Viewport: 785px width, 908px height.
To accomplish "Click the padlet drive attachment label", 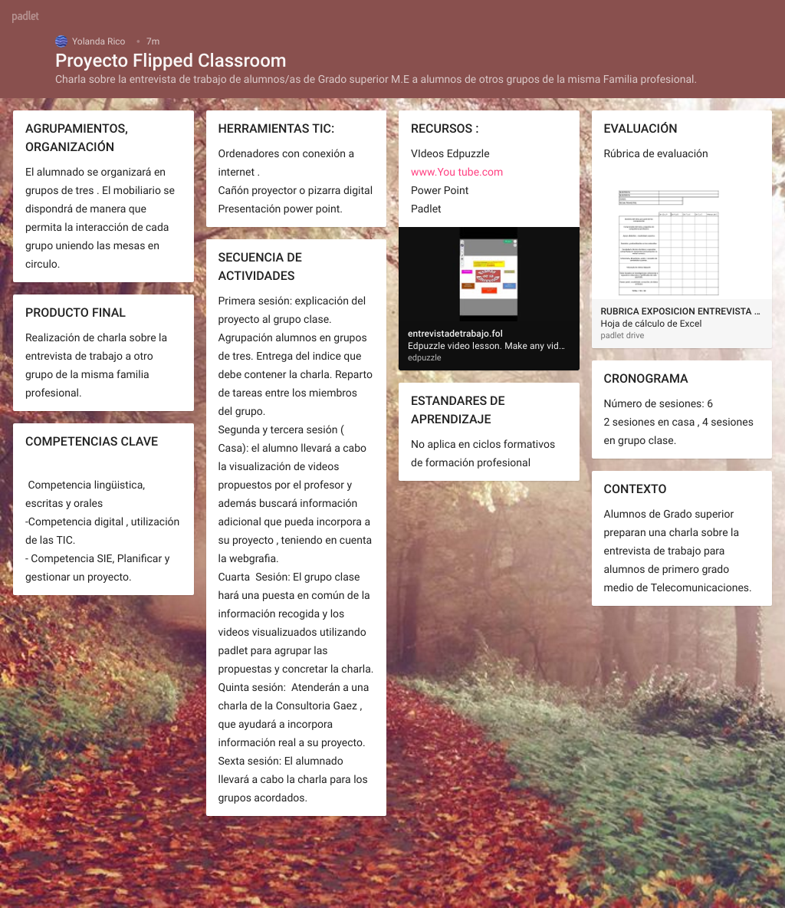I will [x=622, y=335].
